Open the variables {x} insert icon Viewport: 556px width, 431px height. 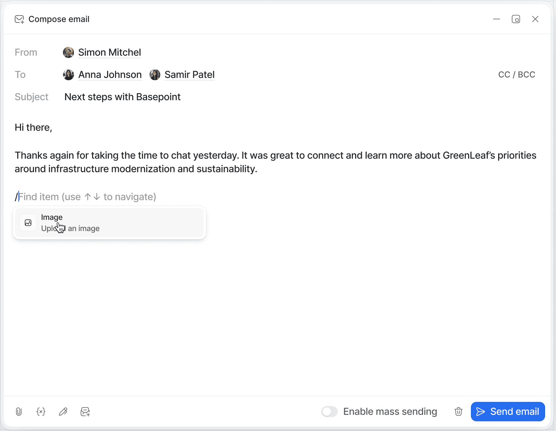41,411
